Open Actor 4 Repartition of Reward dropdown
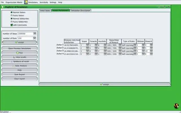 (120, 54)
